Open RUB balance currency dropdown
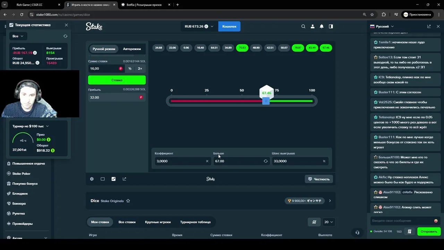444x250 pixels. 199,26
